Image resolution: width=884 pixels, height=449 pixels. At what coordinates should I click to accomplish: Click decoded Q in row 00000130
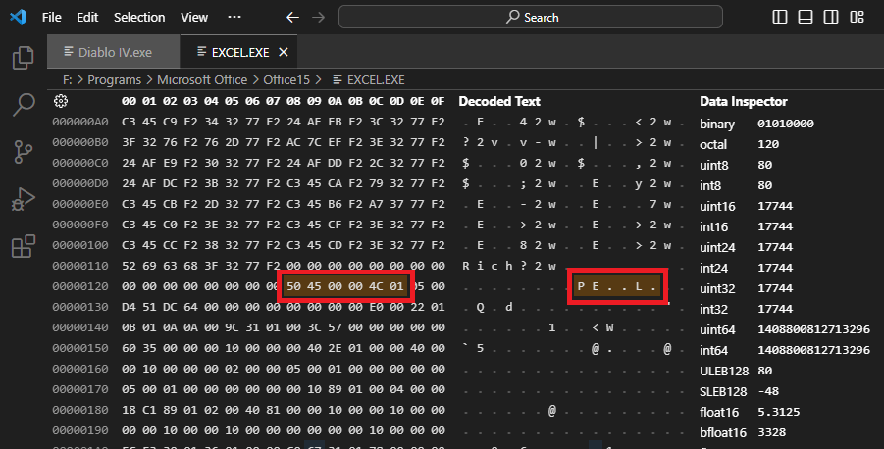click(x=481, y=307)
